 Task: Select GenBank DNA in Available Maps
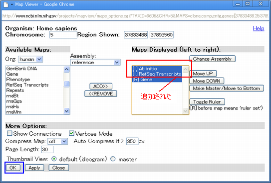coord(34,69)
